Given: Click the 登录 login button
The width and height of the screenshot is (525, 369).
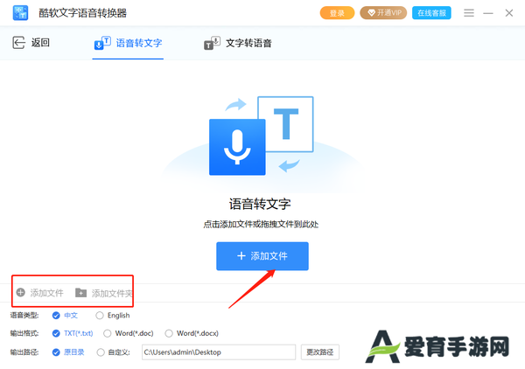Looking at the screenshot, I should (337, 13).
